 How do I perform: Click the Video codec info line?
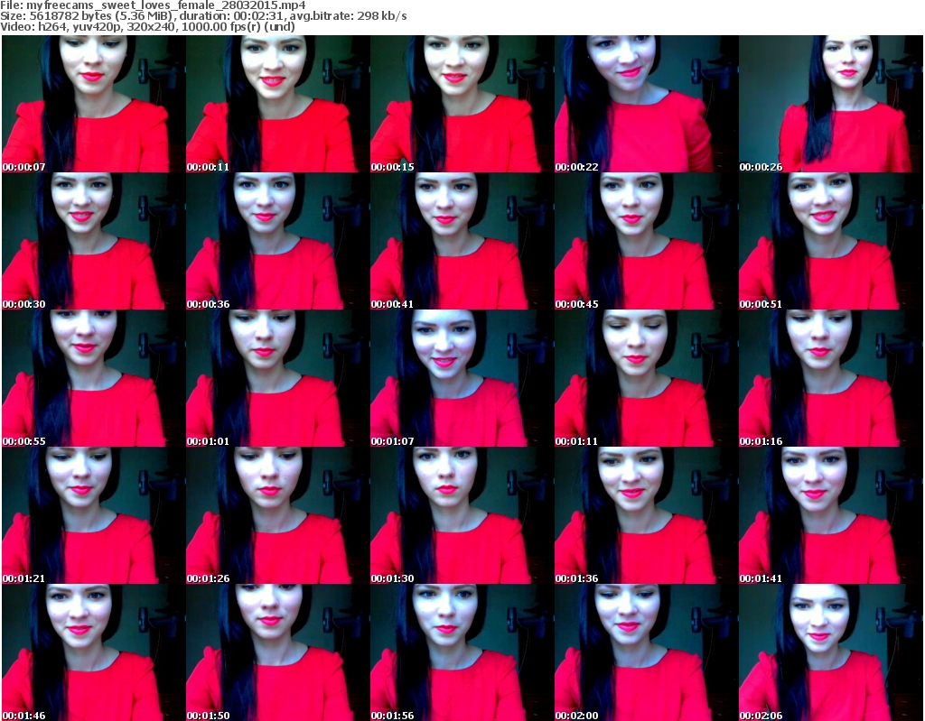[x=147, y=26]
